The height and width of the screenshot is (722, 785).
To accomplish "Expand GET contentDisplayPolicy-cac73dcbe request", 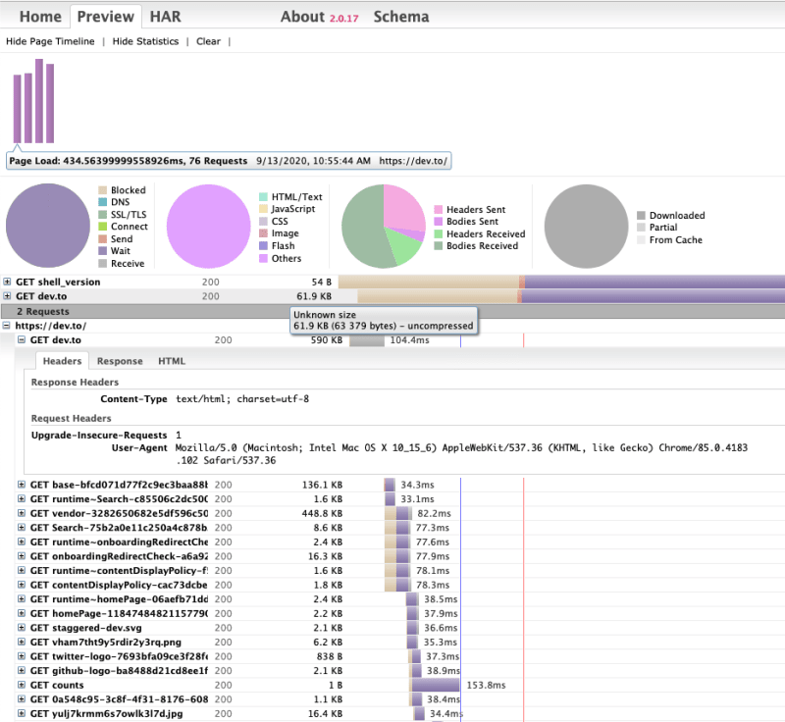I will click(x=22, y=585).
